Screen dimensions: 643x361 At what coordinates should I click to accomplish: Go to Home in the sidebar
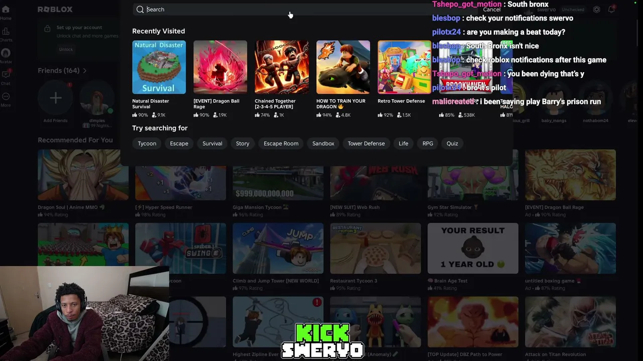click(6, 13)
